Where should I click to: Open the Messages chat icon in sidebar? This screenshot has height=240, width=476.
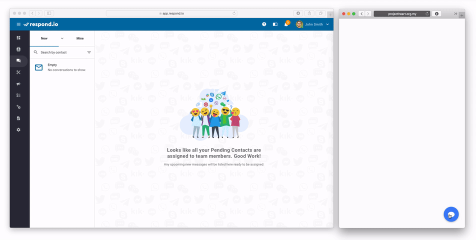point(18,60)
